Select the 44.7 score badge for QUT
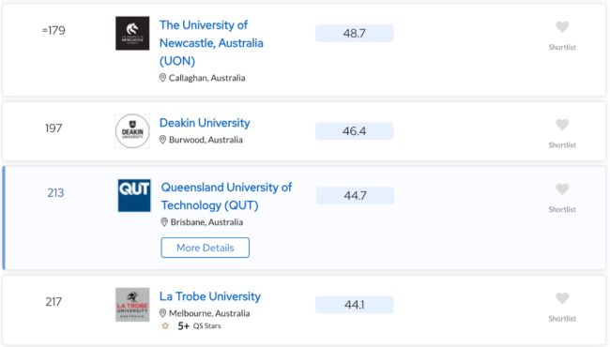This screenshot has height=347, width=610. point(355,195)
